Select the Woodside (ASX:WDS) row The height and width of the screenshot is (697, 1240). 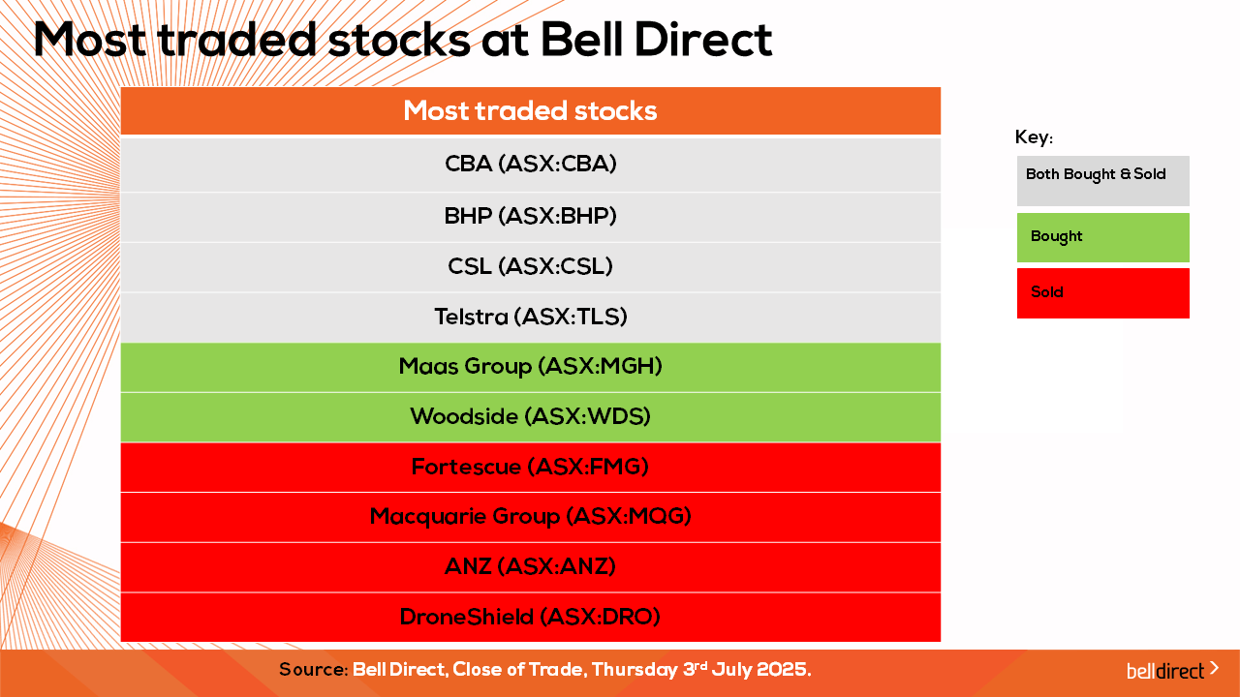[x=531, y=417]
